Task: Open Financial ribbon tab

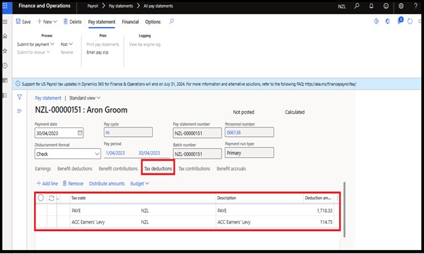Action: [x=130, y=22]
